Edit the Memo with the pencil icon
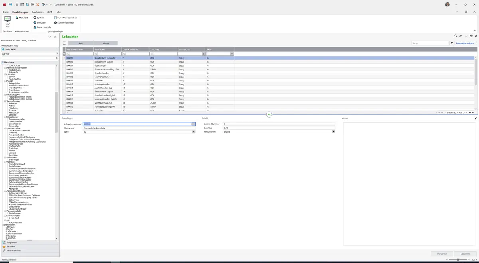This screenshot has height=263, width=479. click(476, 118)
